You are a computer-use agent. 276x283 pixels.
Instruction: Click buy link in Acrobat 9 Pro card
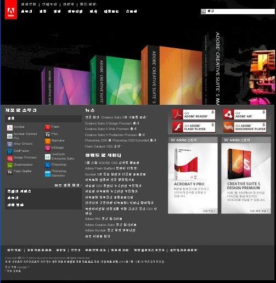pos(209,211)
